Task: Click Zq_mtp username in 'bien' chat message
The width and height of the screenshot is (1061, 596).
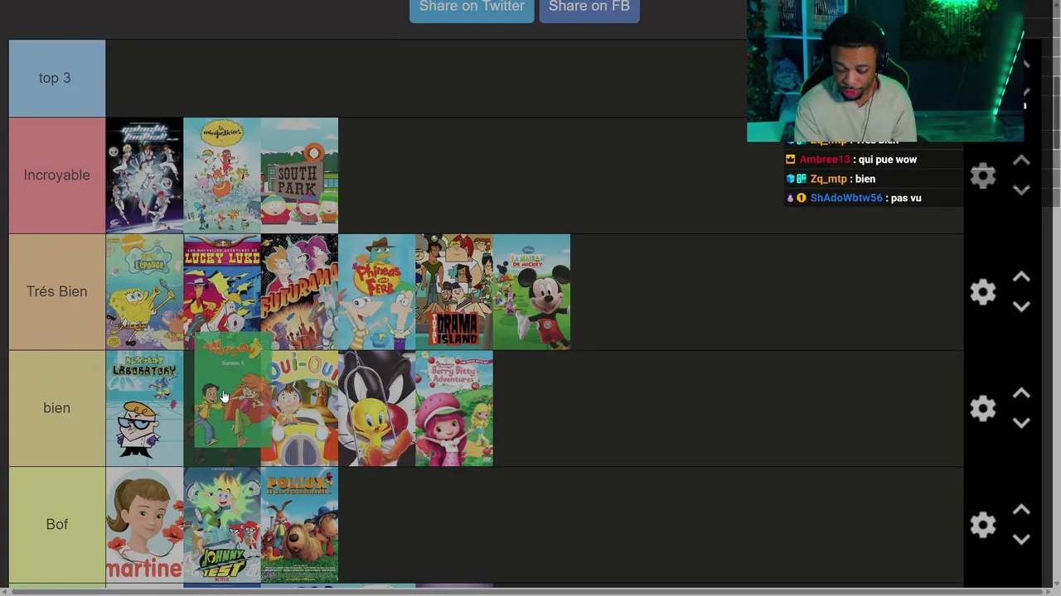Action: (x=828, y=179)
